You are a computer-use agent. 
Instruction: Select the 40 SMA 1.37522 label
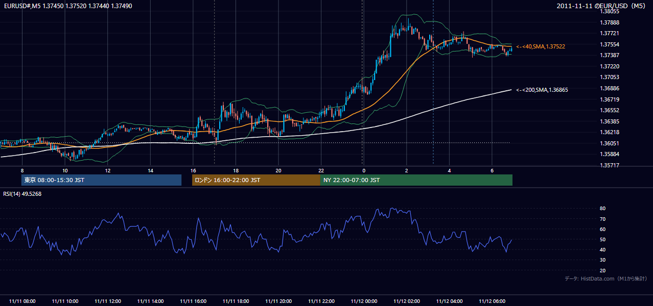[541, 46]
